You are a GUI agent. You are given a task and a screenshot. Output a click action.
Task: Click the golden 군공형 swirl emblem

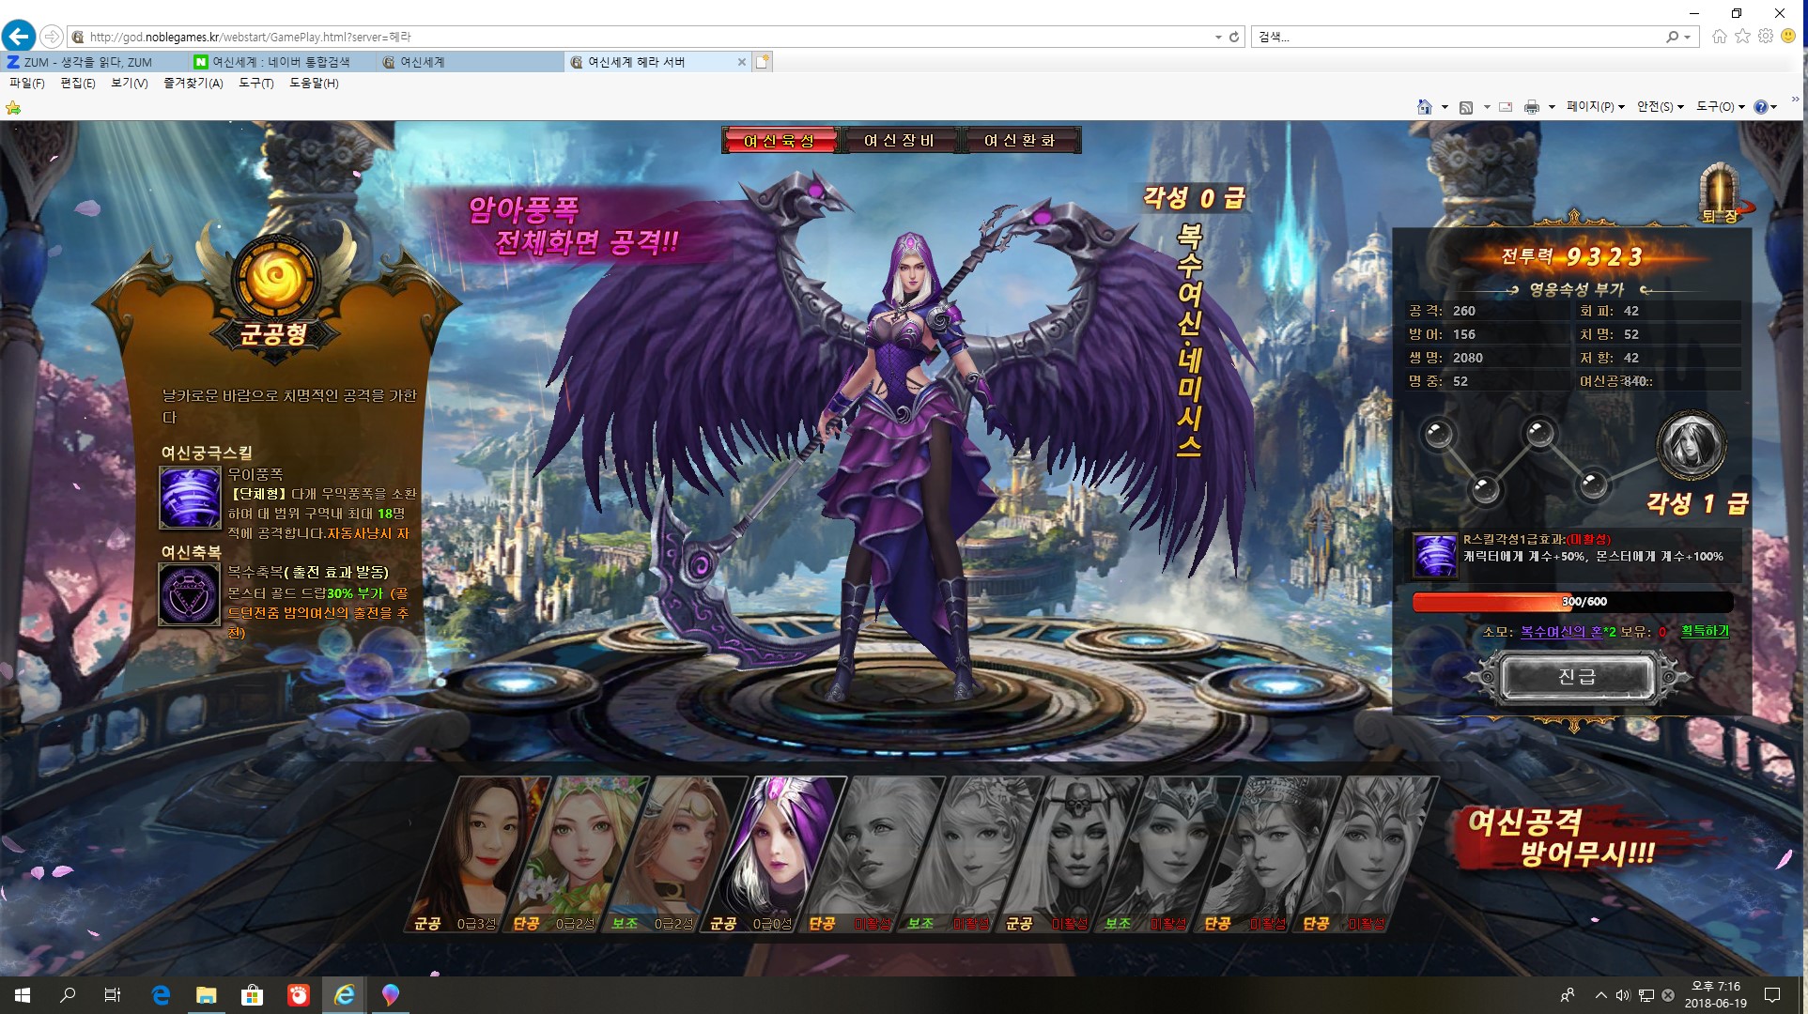tap(275, 277)
